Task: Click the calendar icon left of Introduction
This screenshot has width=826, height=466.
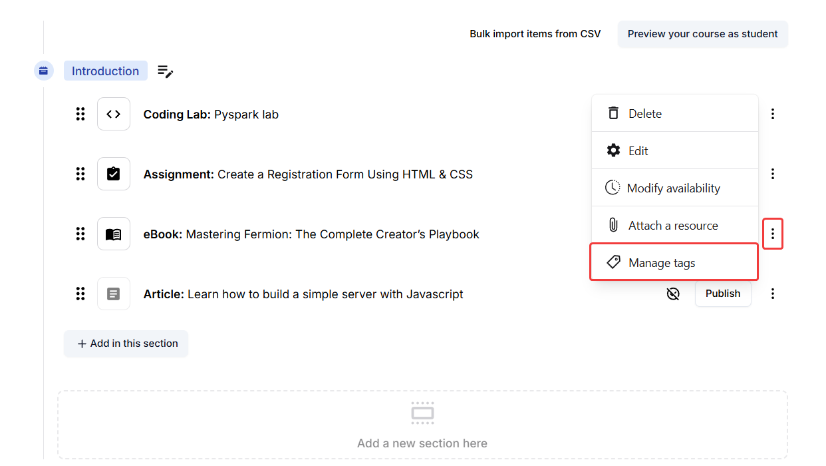Action: (43, 71)
